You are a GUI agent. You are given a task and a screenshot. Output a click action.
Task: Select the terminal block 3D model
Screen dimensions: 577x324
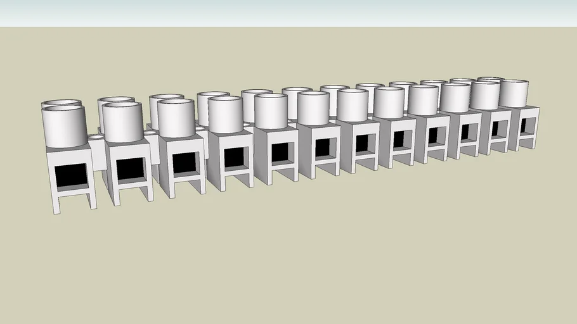pyautogui.click(x=290, y=146)
